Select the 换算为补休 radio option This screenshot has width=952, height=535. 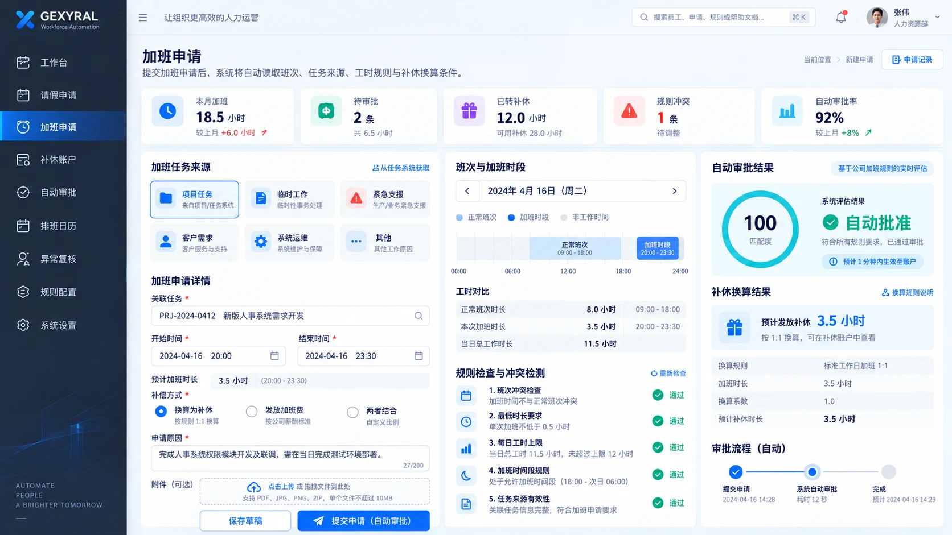coord(161,411)
